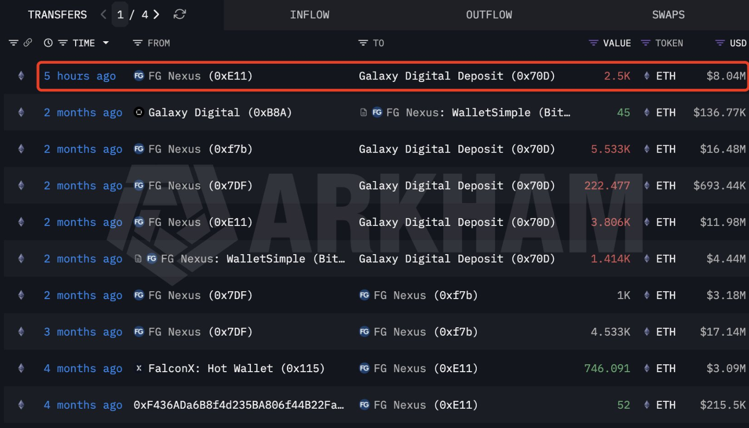Open the VALUE column filter
Screen dimensions: 749x428
tap(593, 43)
